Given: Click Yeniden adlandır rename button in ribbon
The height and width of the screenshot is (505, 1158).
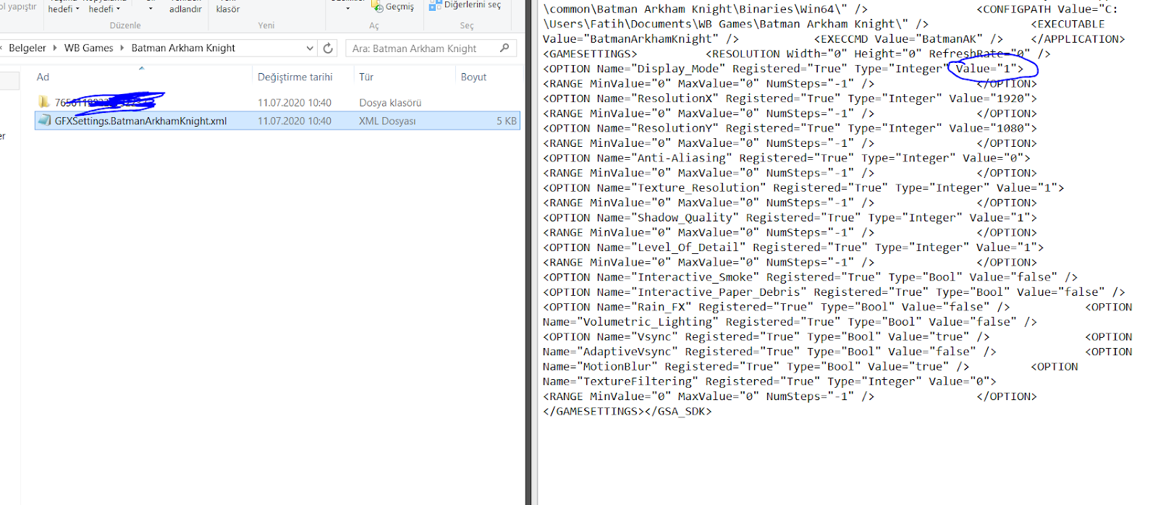Looking at the screenshot, I should 185,7.
